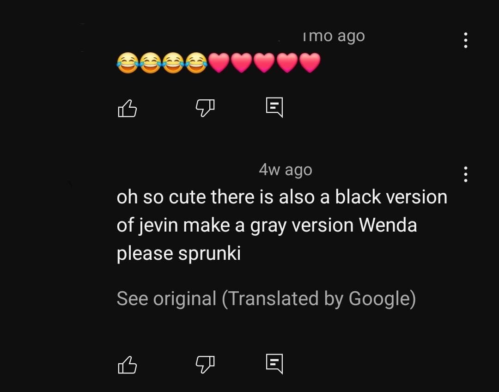499x392 pixels.
Task: Reply to the 'oh so cute' comment
Action: [x=274, y=364]
